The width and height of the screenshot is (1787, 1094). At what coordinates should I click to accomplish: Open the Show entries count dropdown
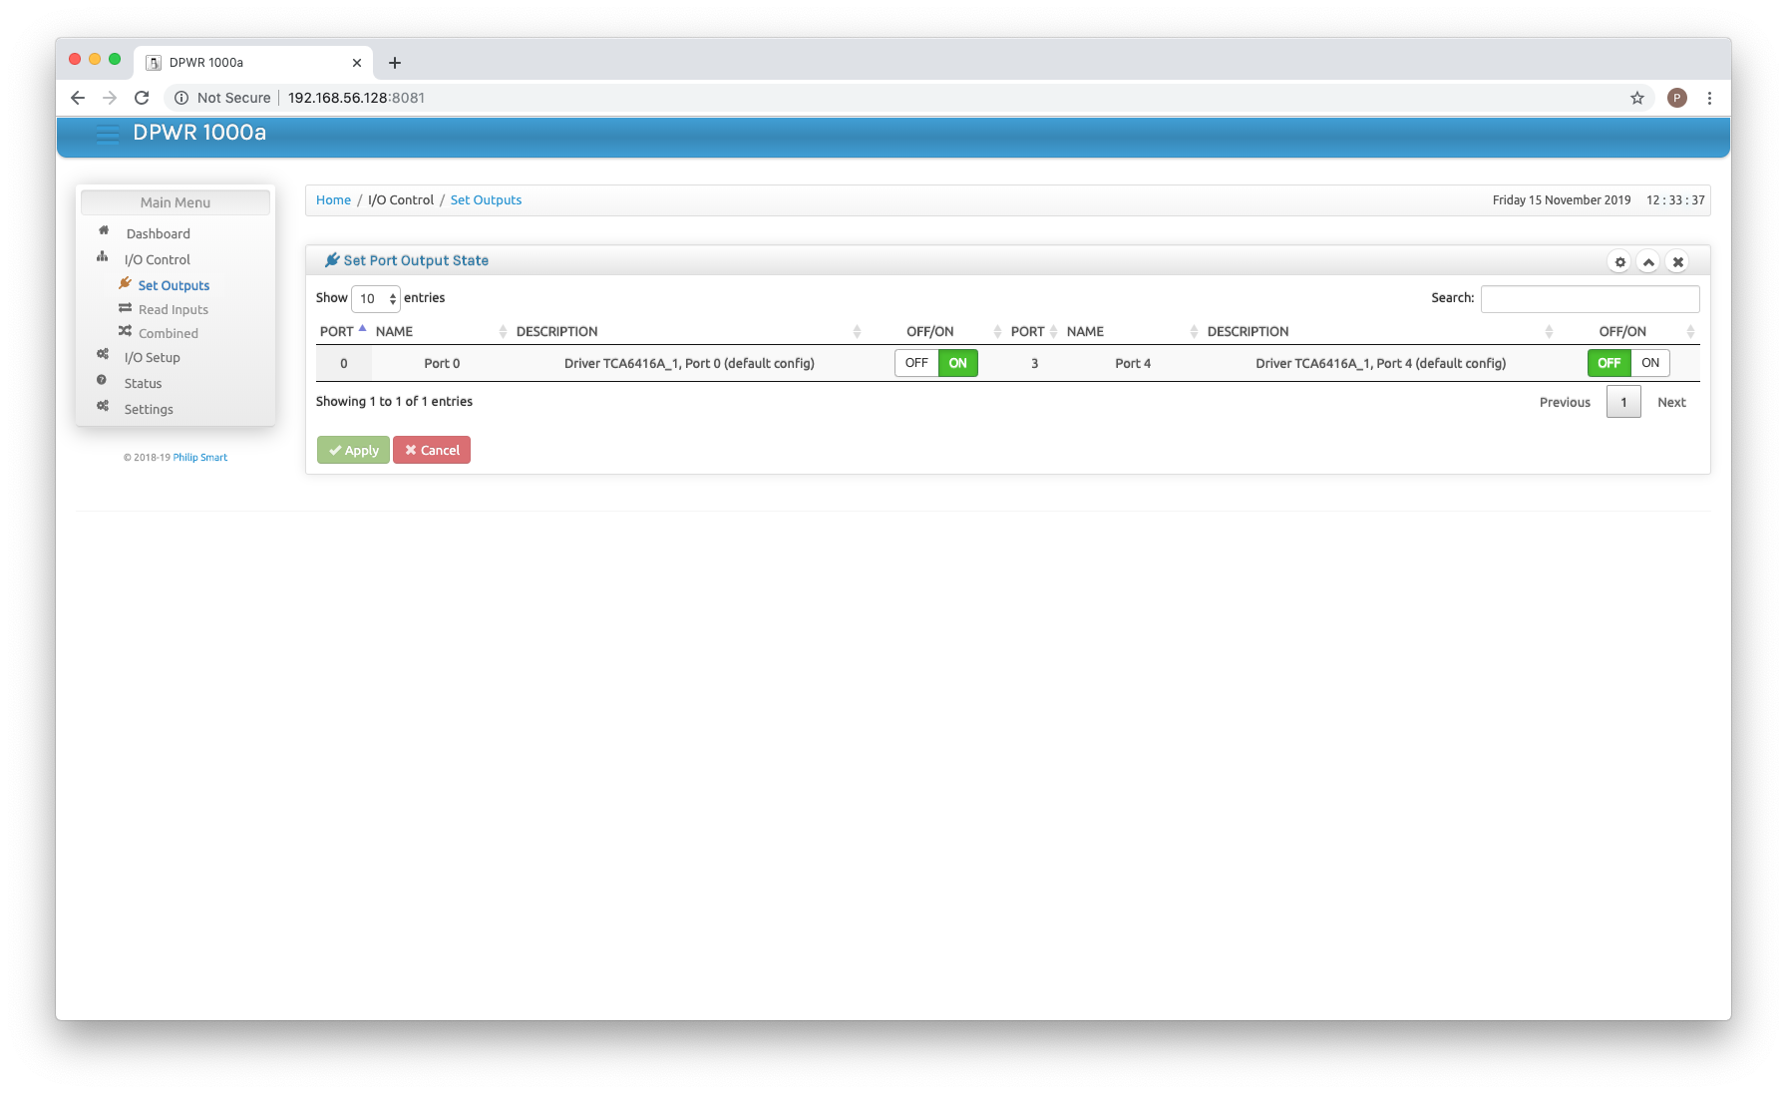click(x=376, y=298)
